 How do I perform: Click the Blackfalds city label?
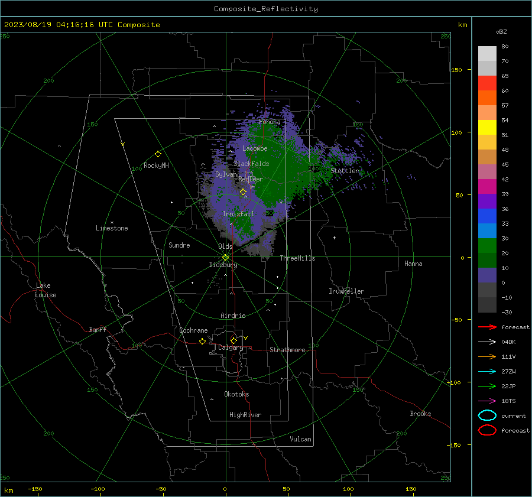point(251,164)
